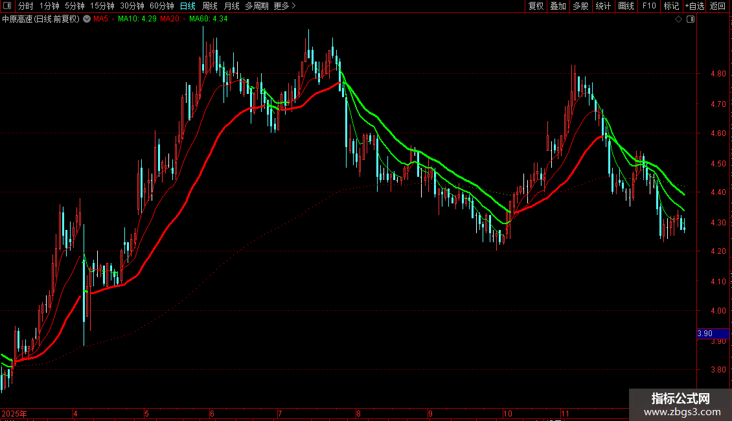The width and height of the screenshot is (732, 421).
Task: Select the MA20 indicator label
Action: click(x=173, y=19)
